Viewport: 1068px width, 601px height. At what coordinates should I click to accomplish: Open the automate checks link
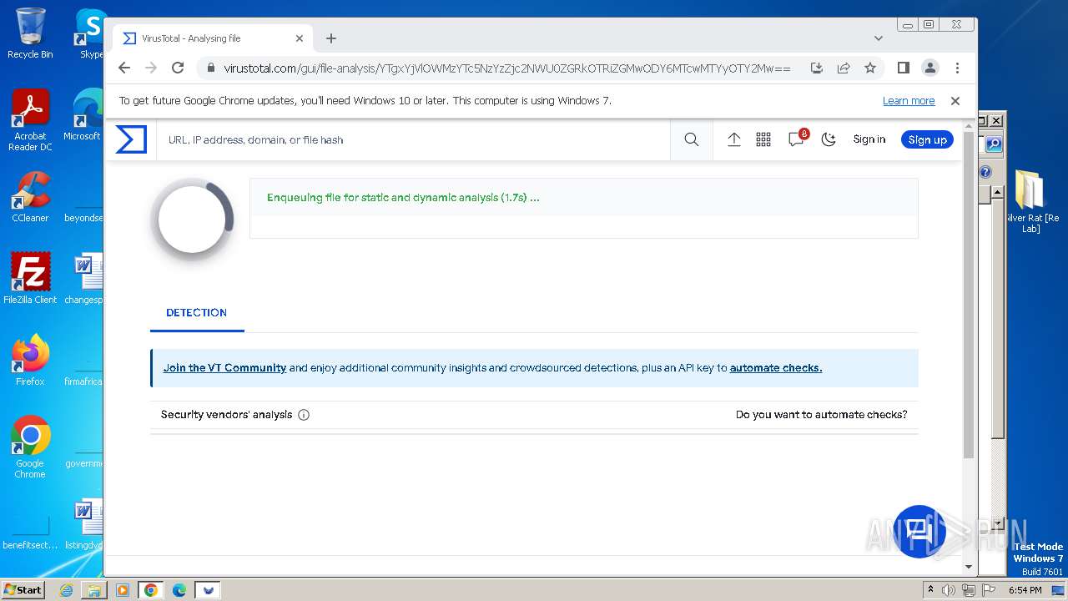776,367
